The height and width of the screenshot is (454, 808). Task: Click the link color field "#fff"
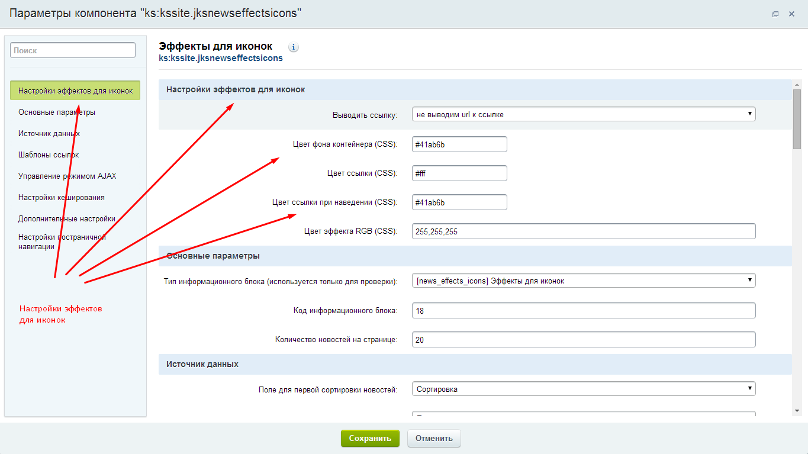coord(459,173)
